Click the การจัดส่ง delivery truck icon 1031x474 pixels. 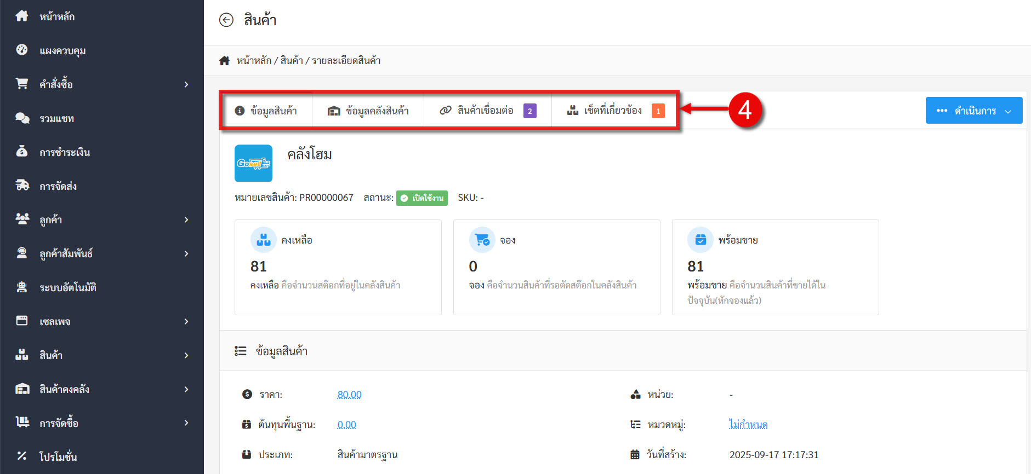tap(22, 186)
